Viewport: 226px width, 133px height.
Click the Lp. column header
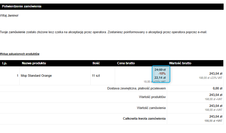tap(4, 63)
